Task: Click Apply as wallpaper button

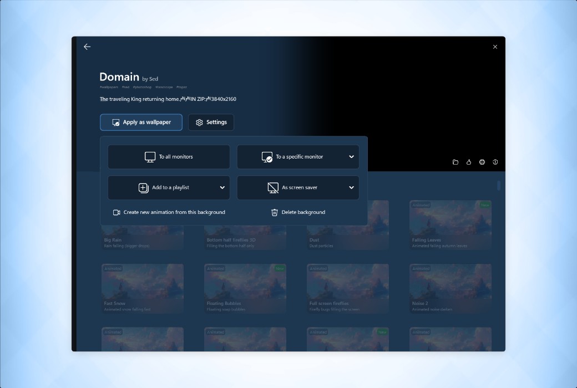Action: (141, 122)
